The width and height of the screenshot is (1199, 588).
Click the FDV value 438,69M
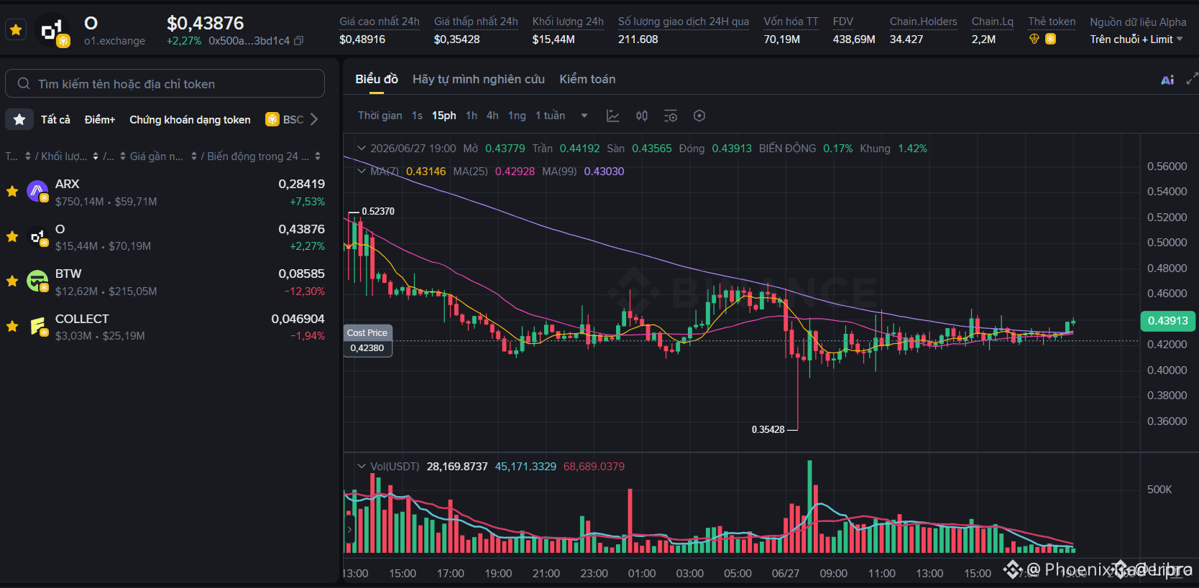pyautogui.click(x=854, y=39)
